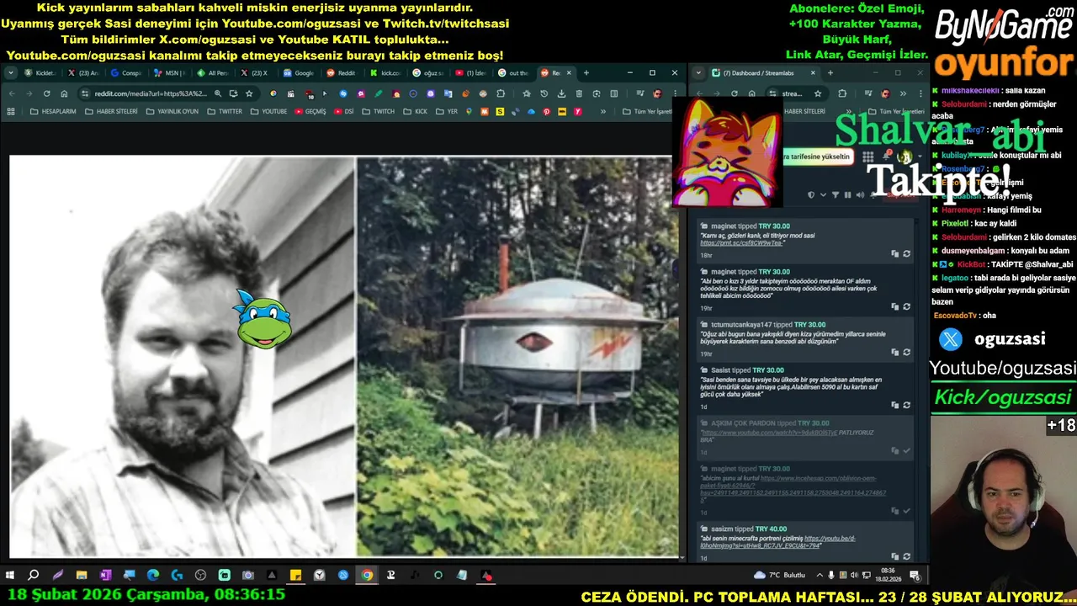The width and height of the screenshot is (1077, 606).
Task: Click the UFO house photo
Action: (517, 356)
